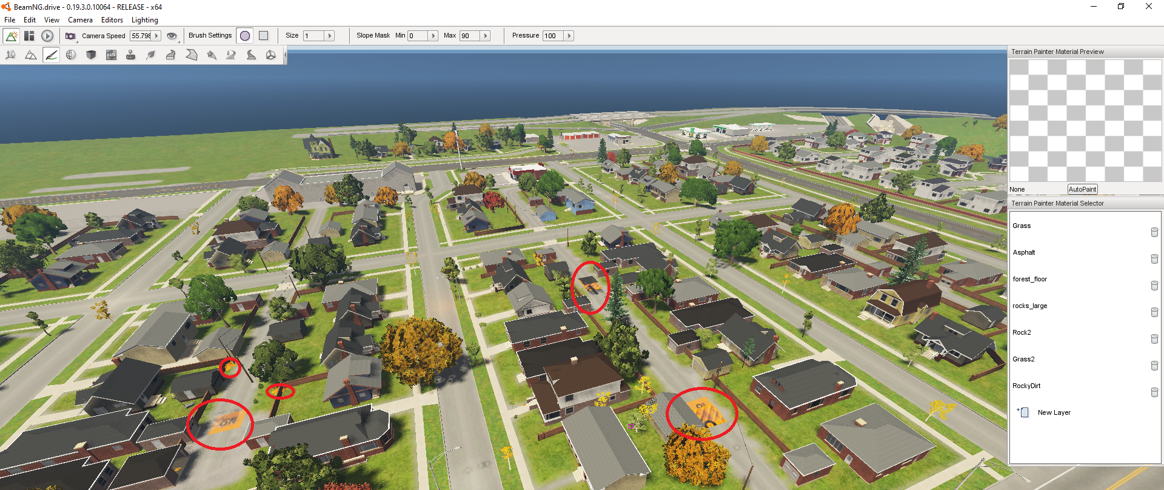Delete the Grass material with its trash icon
Screen dimensions: 1164x490
coord(1154,232)
